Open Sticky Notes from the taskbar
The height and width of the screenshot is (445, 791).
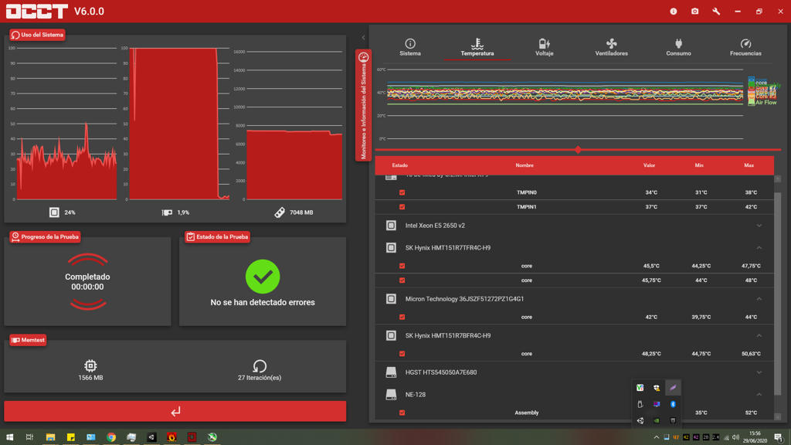click(x=70, y=437)
